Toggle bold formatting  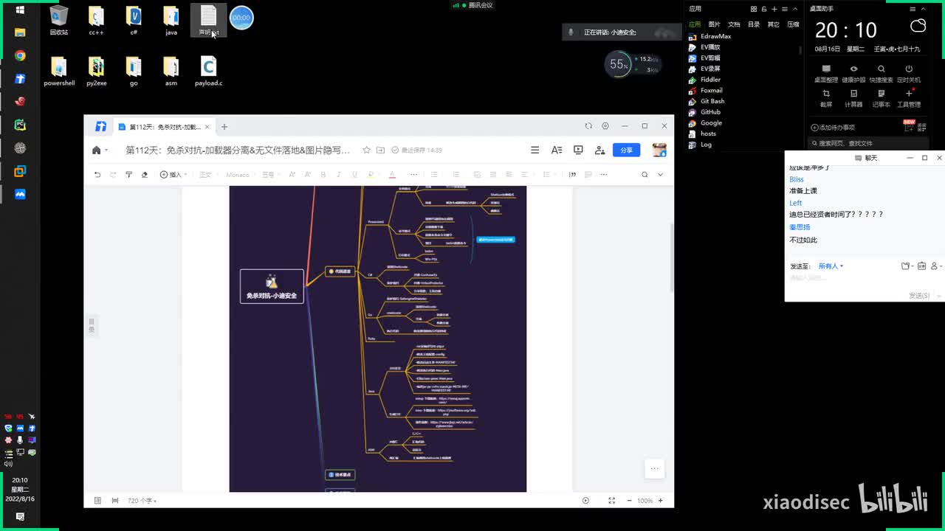[323, 175]
